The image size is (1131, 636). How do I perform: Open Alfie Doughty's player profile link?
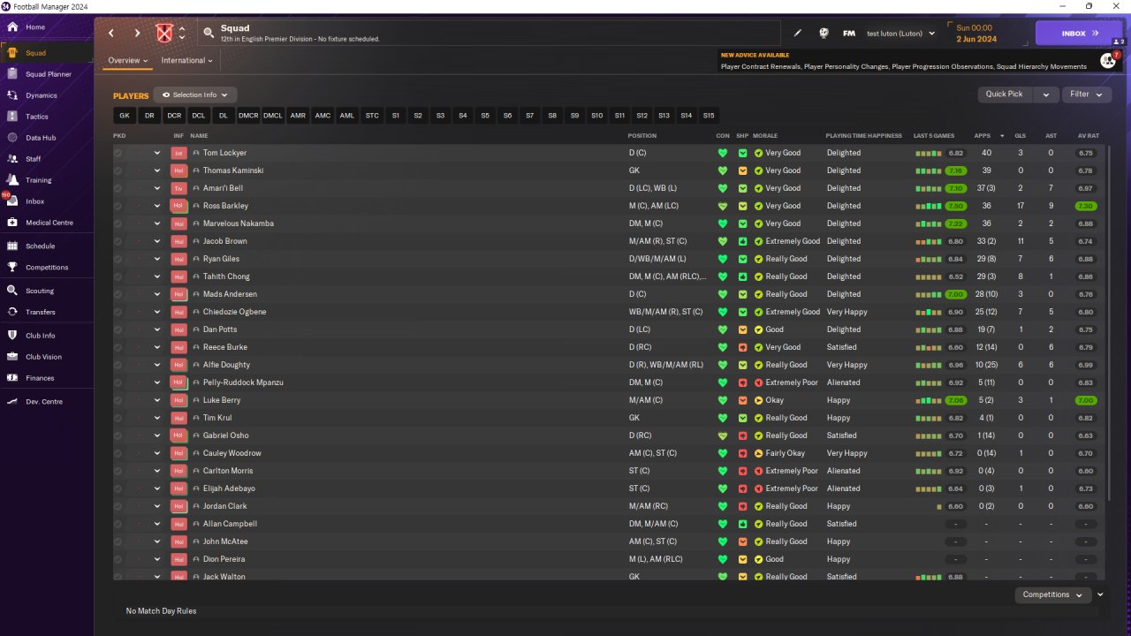click(226, 365)
